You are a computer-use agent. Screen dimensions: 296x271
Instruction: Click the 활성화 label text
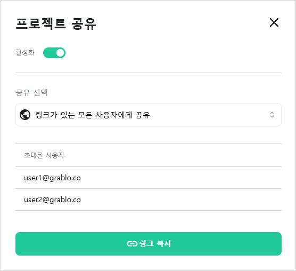coord(25,53)
